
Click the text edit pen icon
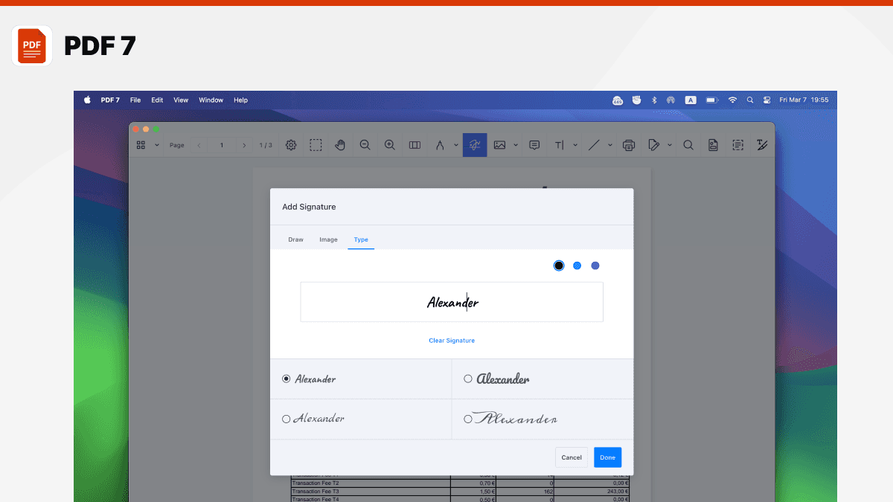click(x=762, y=145)
